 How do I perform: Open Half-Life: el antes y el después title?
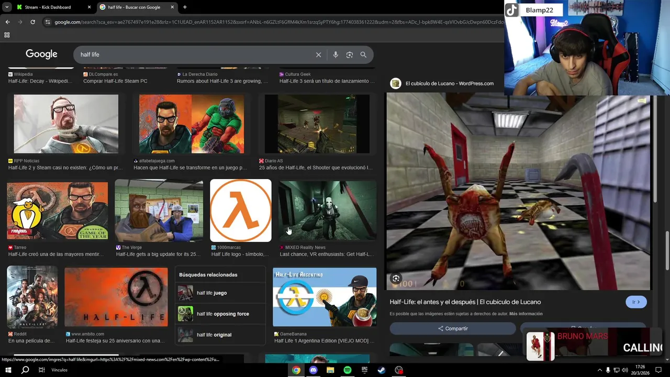[465, 302]
